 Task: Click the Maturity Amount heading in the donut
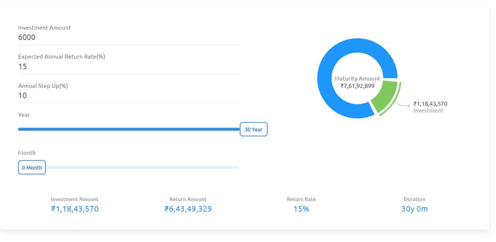click(x=357, y=79)
